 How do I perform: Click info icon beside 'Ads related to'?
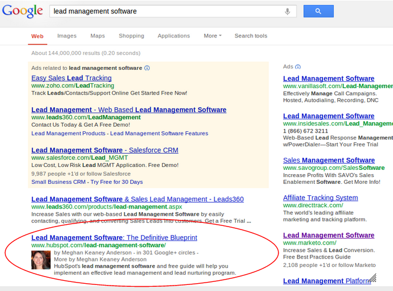tap(147, 68)
